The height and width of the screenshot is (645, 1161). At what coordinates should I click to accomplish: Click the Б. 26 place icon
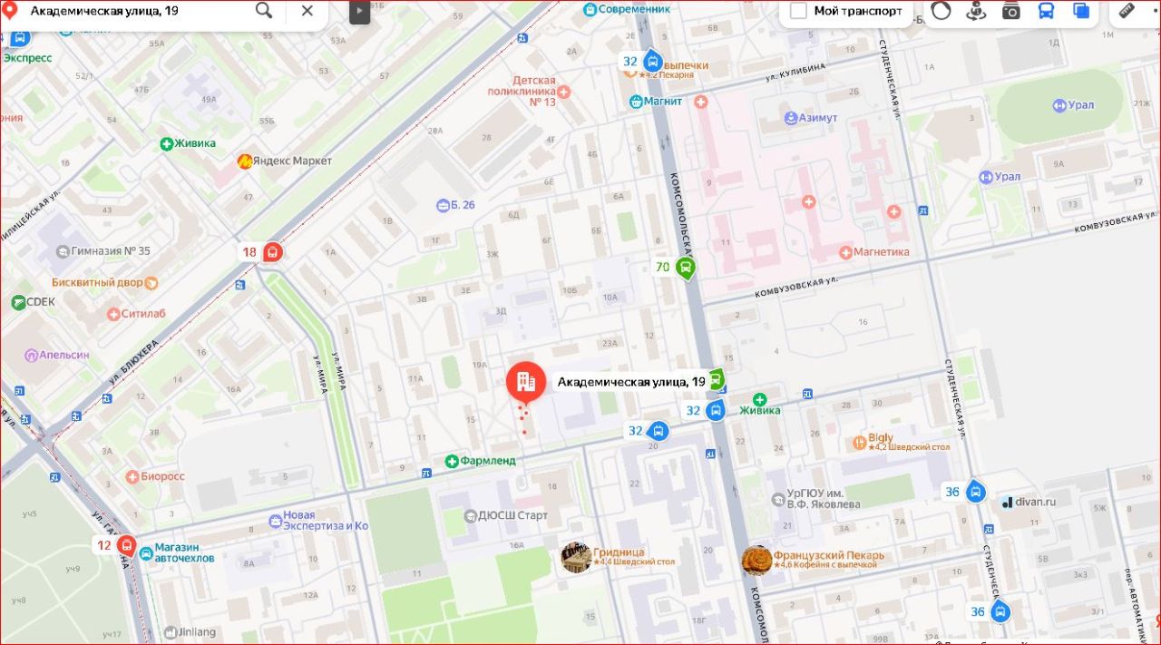[x=443, y=205]
